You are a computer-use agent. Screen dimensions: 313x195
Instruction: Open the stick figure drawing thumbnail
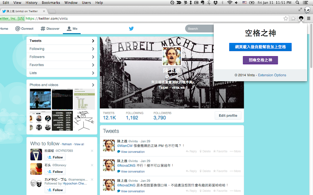tap(84, 121)
